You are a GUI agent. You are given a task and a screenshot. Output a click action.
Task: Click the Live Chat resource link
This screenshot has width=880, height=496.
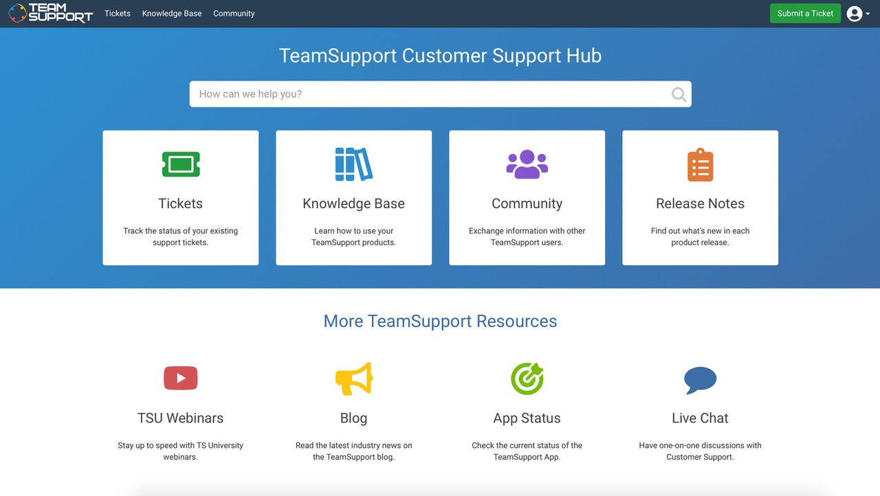click(700, 418)
